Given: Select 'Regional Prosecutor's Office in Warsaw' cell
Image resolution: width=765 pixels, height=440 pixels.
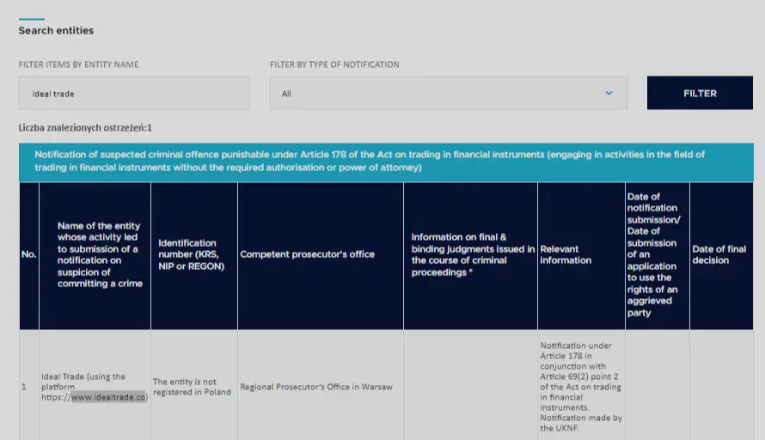Looking at the screenshot, I should [321, 387].
